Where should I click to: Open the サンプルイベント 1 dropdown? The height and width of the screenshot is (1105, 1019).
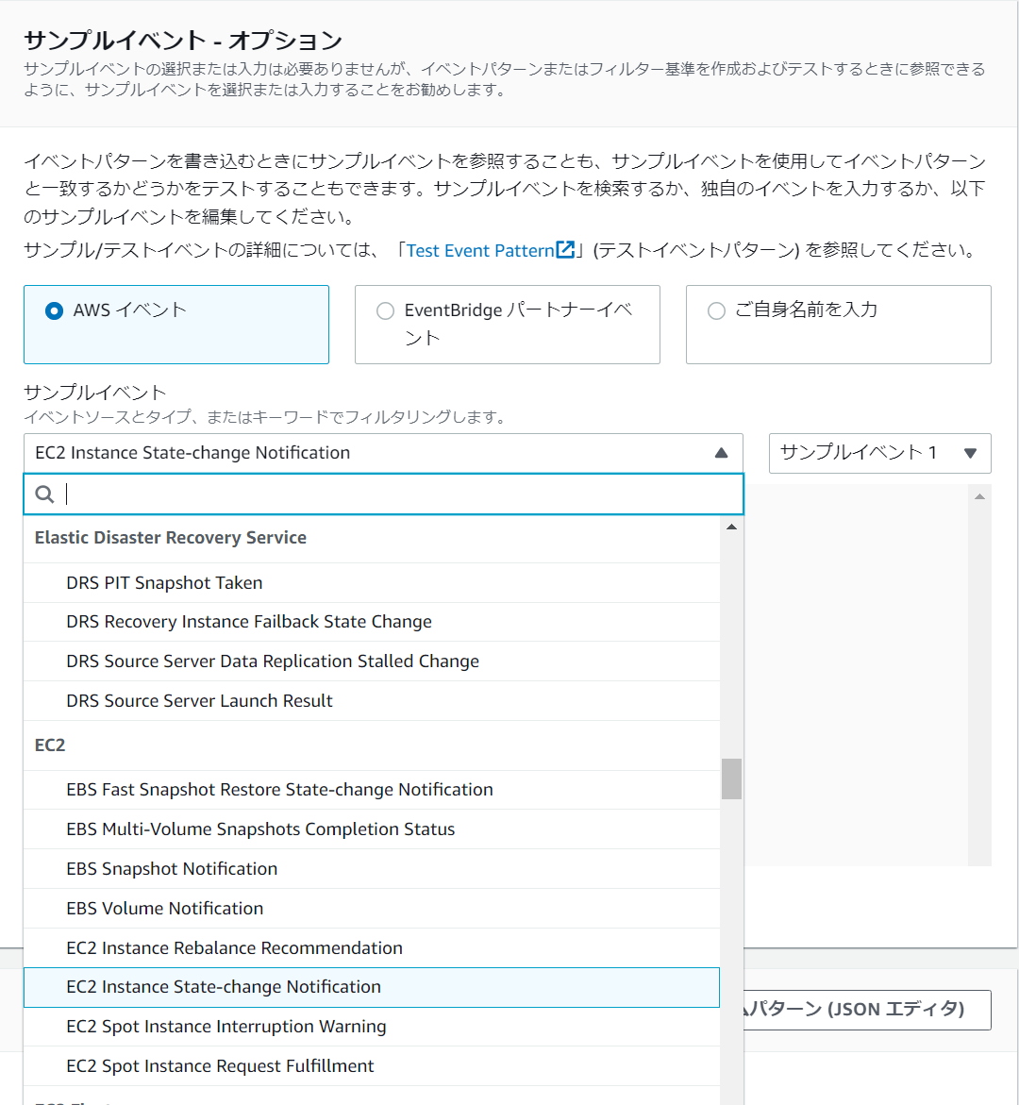click(x=879, y=453)
